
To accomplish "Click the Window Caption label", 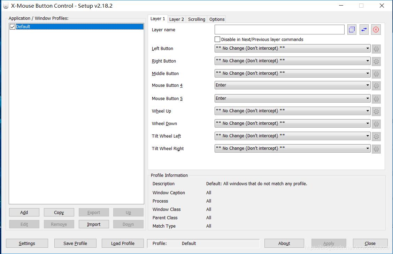I will pos(169,193).
